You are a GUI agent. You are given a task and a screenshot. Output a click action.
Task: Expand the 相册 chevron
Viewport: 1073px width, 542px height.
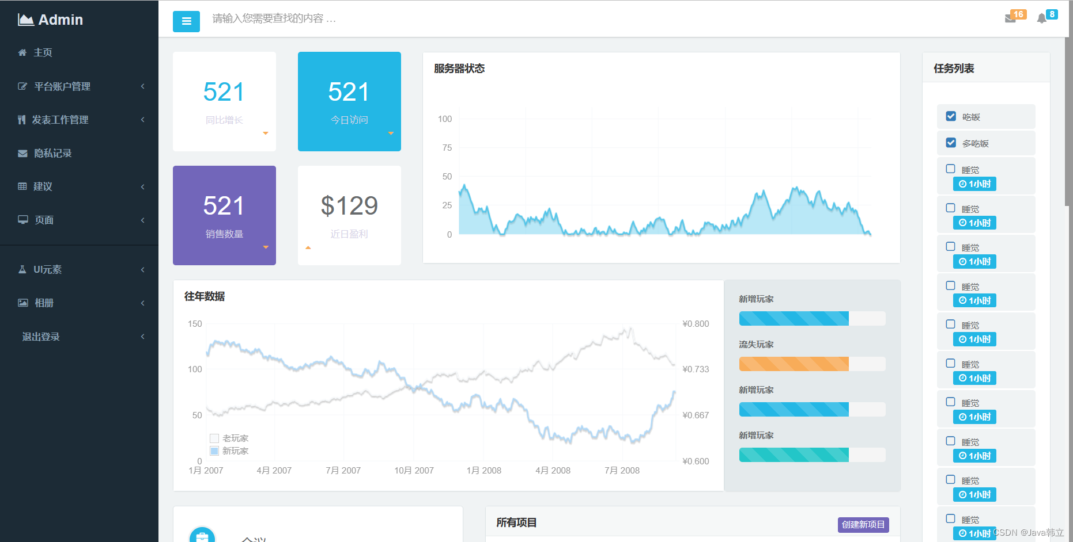coord(143,303)
